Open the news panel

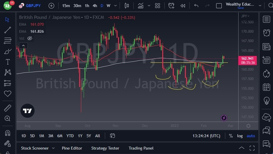point(267,47)
